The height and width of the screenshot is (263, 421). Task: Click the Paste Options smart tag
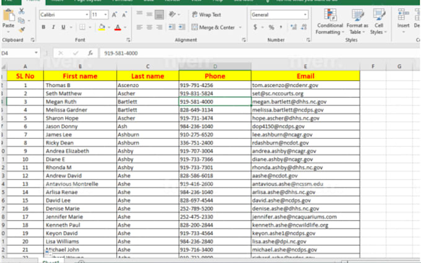[x=48, y=253]
